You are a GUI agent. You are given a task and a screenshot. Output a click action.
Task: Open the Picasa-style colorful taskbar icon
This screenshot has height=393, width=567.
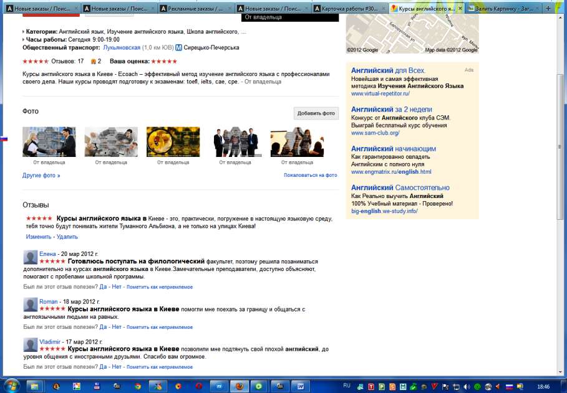pyautogui.click(x=77, y=386)
